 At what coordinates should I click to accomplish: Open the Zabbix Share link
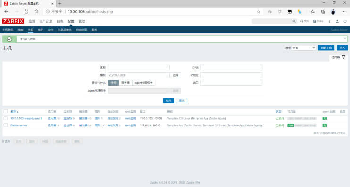pyautogui.click(x=318, y=21)
